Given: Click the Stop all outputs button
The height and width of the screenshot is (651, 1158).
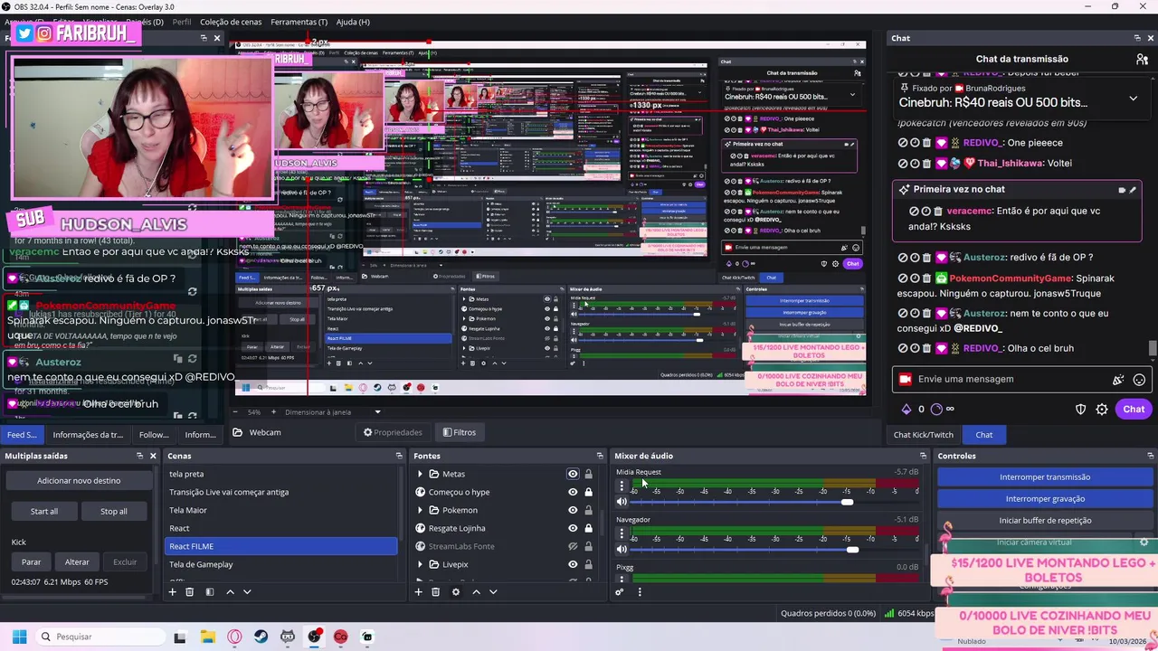Looking at the screenshot, I should (114, 512).
